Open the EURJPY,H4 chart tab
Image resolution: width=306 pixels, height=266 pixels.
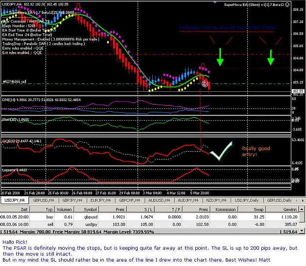tap(100, 200)
